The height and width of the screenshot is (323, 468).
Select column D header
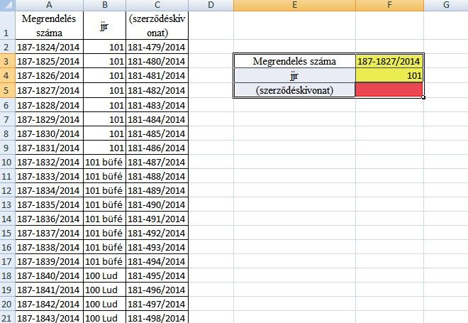[211, 5]
